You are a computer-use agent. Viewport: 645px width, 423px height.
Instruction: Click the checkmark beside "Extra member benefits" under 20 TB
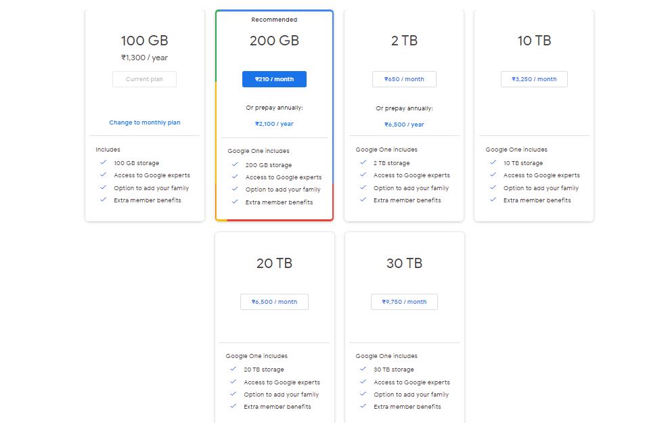232,407
